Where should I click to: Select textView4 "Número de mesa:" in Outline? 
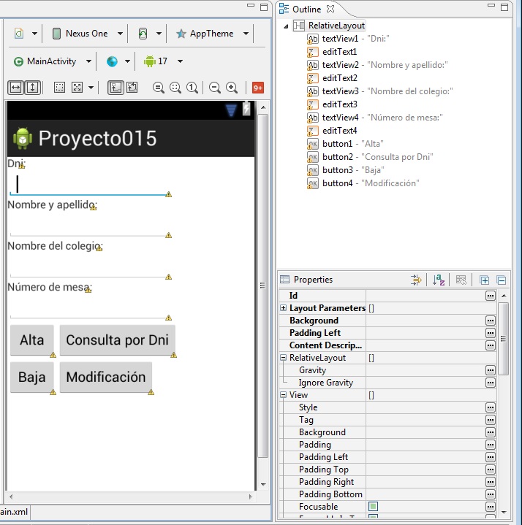tap(375, 118)
